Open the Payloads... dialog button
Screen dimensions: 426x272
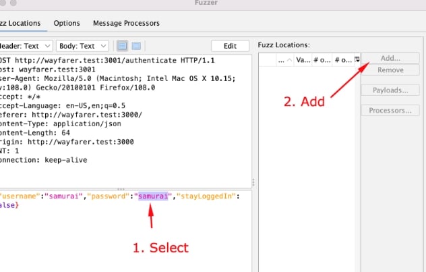390,90
